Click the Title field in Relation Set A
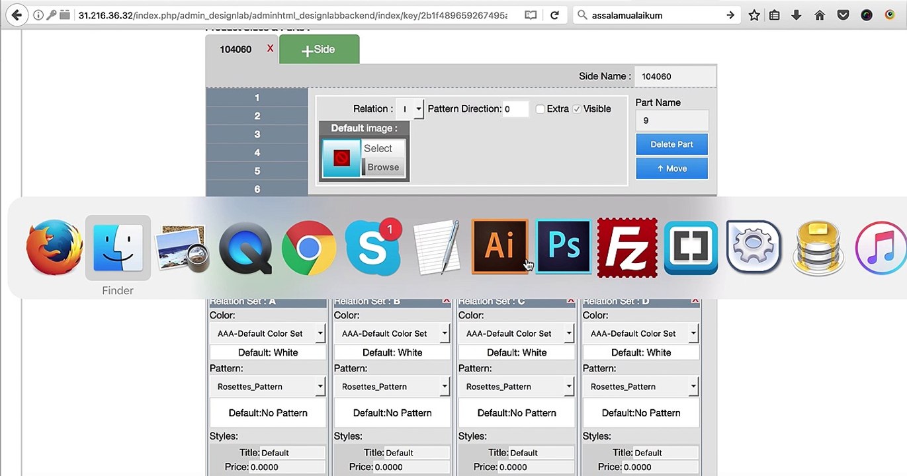This screenshot has height=476, width=907. (292, 453)
